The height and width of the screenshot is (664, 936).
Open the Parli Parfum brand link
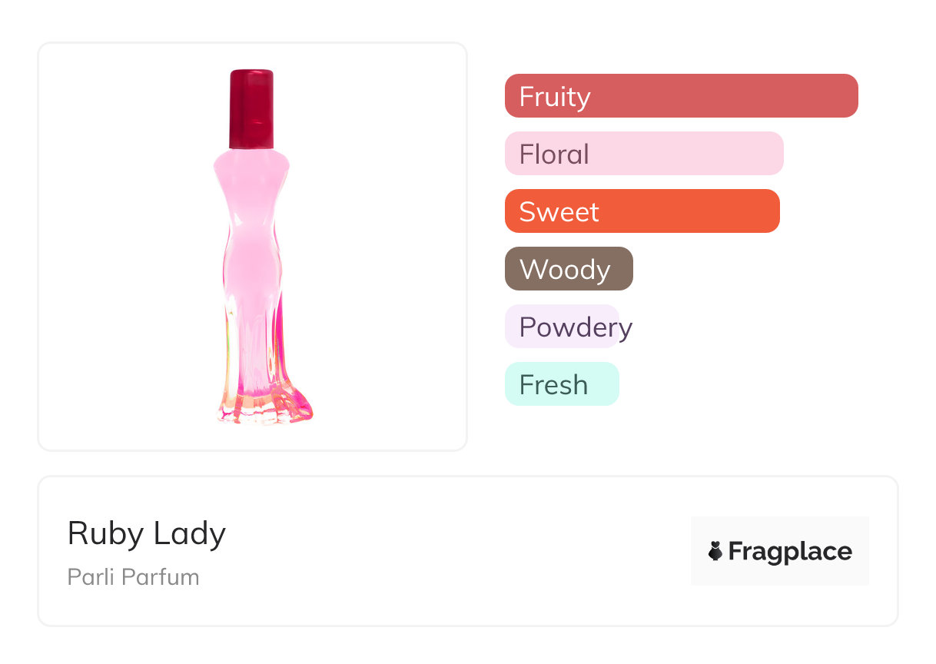click(133, 576)
